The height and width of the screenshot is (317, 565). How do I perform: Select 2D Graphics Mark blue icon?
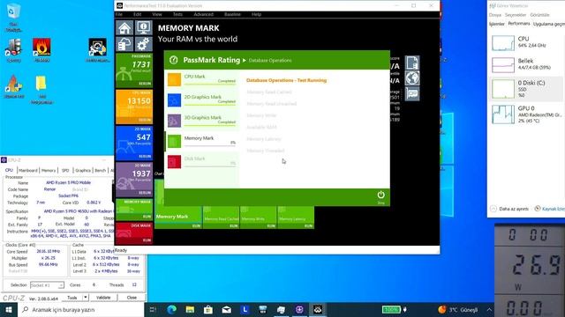pyautogui.click(x=174, y=100)
